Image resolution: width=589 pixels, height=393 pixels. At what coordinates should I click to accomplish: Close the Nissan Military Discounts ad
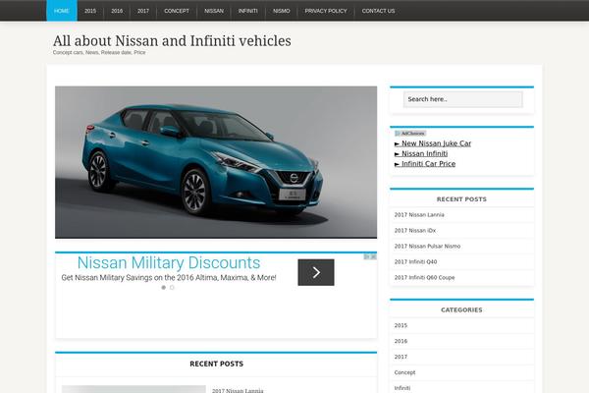[x=372, y=256]
